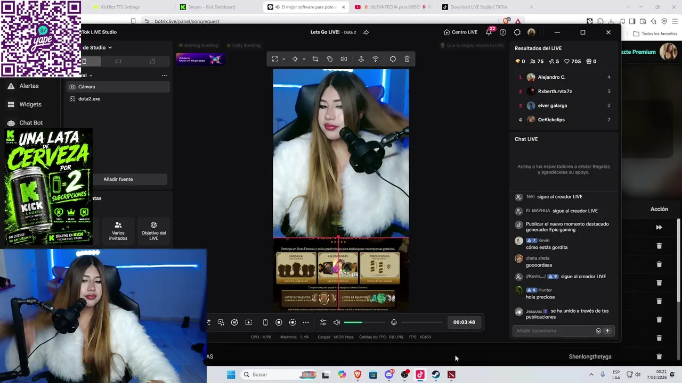
Task: Expand the system tray hidden icons chevron
Action: pos(590,374)
